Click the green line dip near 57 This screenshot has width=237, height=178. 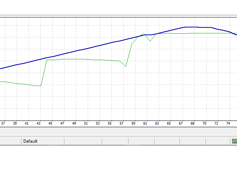click(x=126, y=66)
